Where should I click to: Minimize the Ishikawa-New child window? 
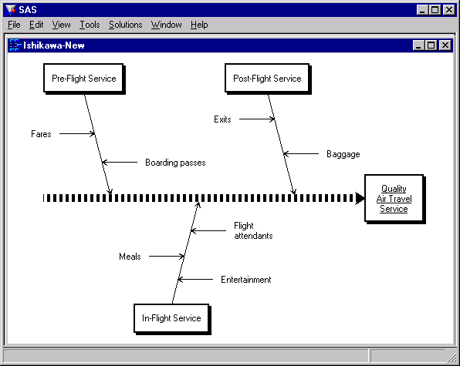click(418, 45)
